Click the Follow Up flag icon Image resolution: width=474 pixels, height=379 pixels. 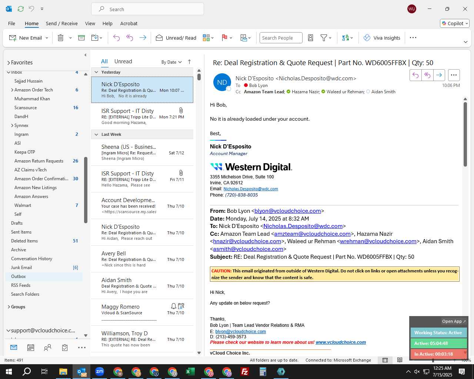(x=224, y=38)
